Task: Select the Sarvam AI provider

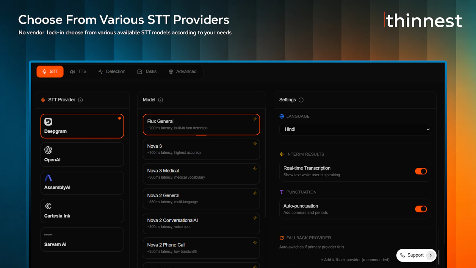Action: coord(82,240)
